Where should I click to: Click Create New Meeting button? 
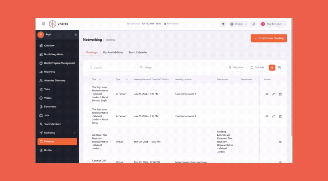point(269,38)
